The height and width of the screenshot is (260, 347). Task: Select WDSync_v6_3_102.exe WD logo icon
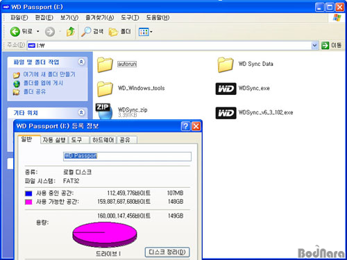point(226,113)
